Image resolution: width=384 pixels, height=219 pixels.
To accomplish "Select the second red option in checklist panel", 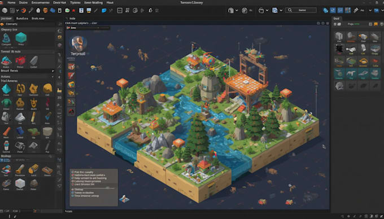I will coord(72,175).
